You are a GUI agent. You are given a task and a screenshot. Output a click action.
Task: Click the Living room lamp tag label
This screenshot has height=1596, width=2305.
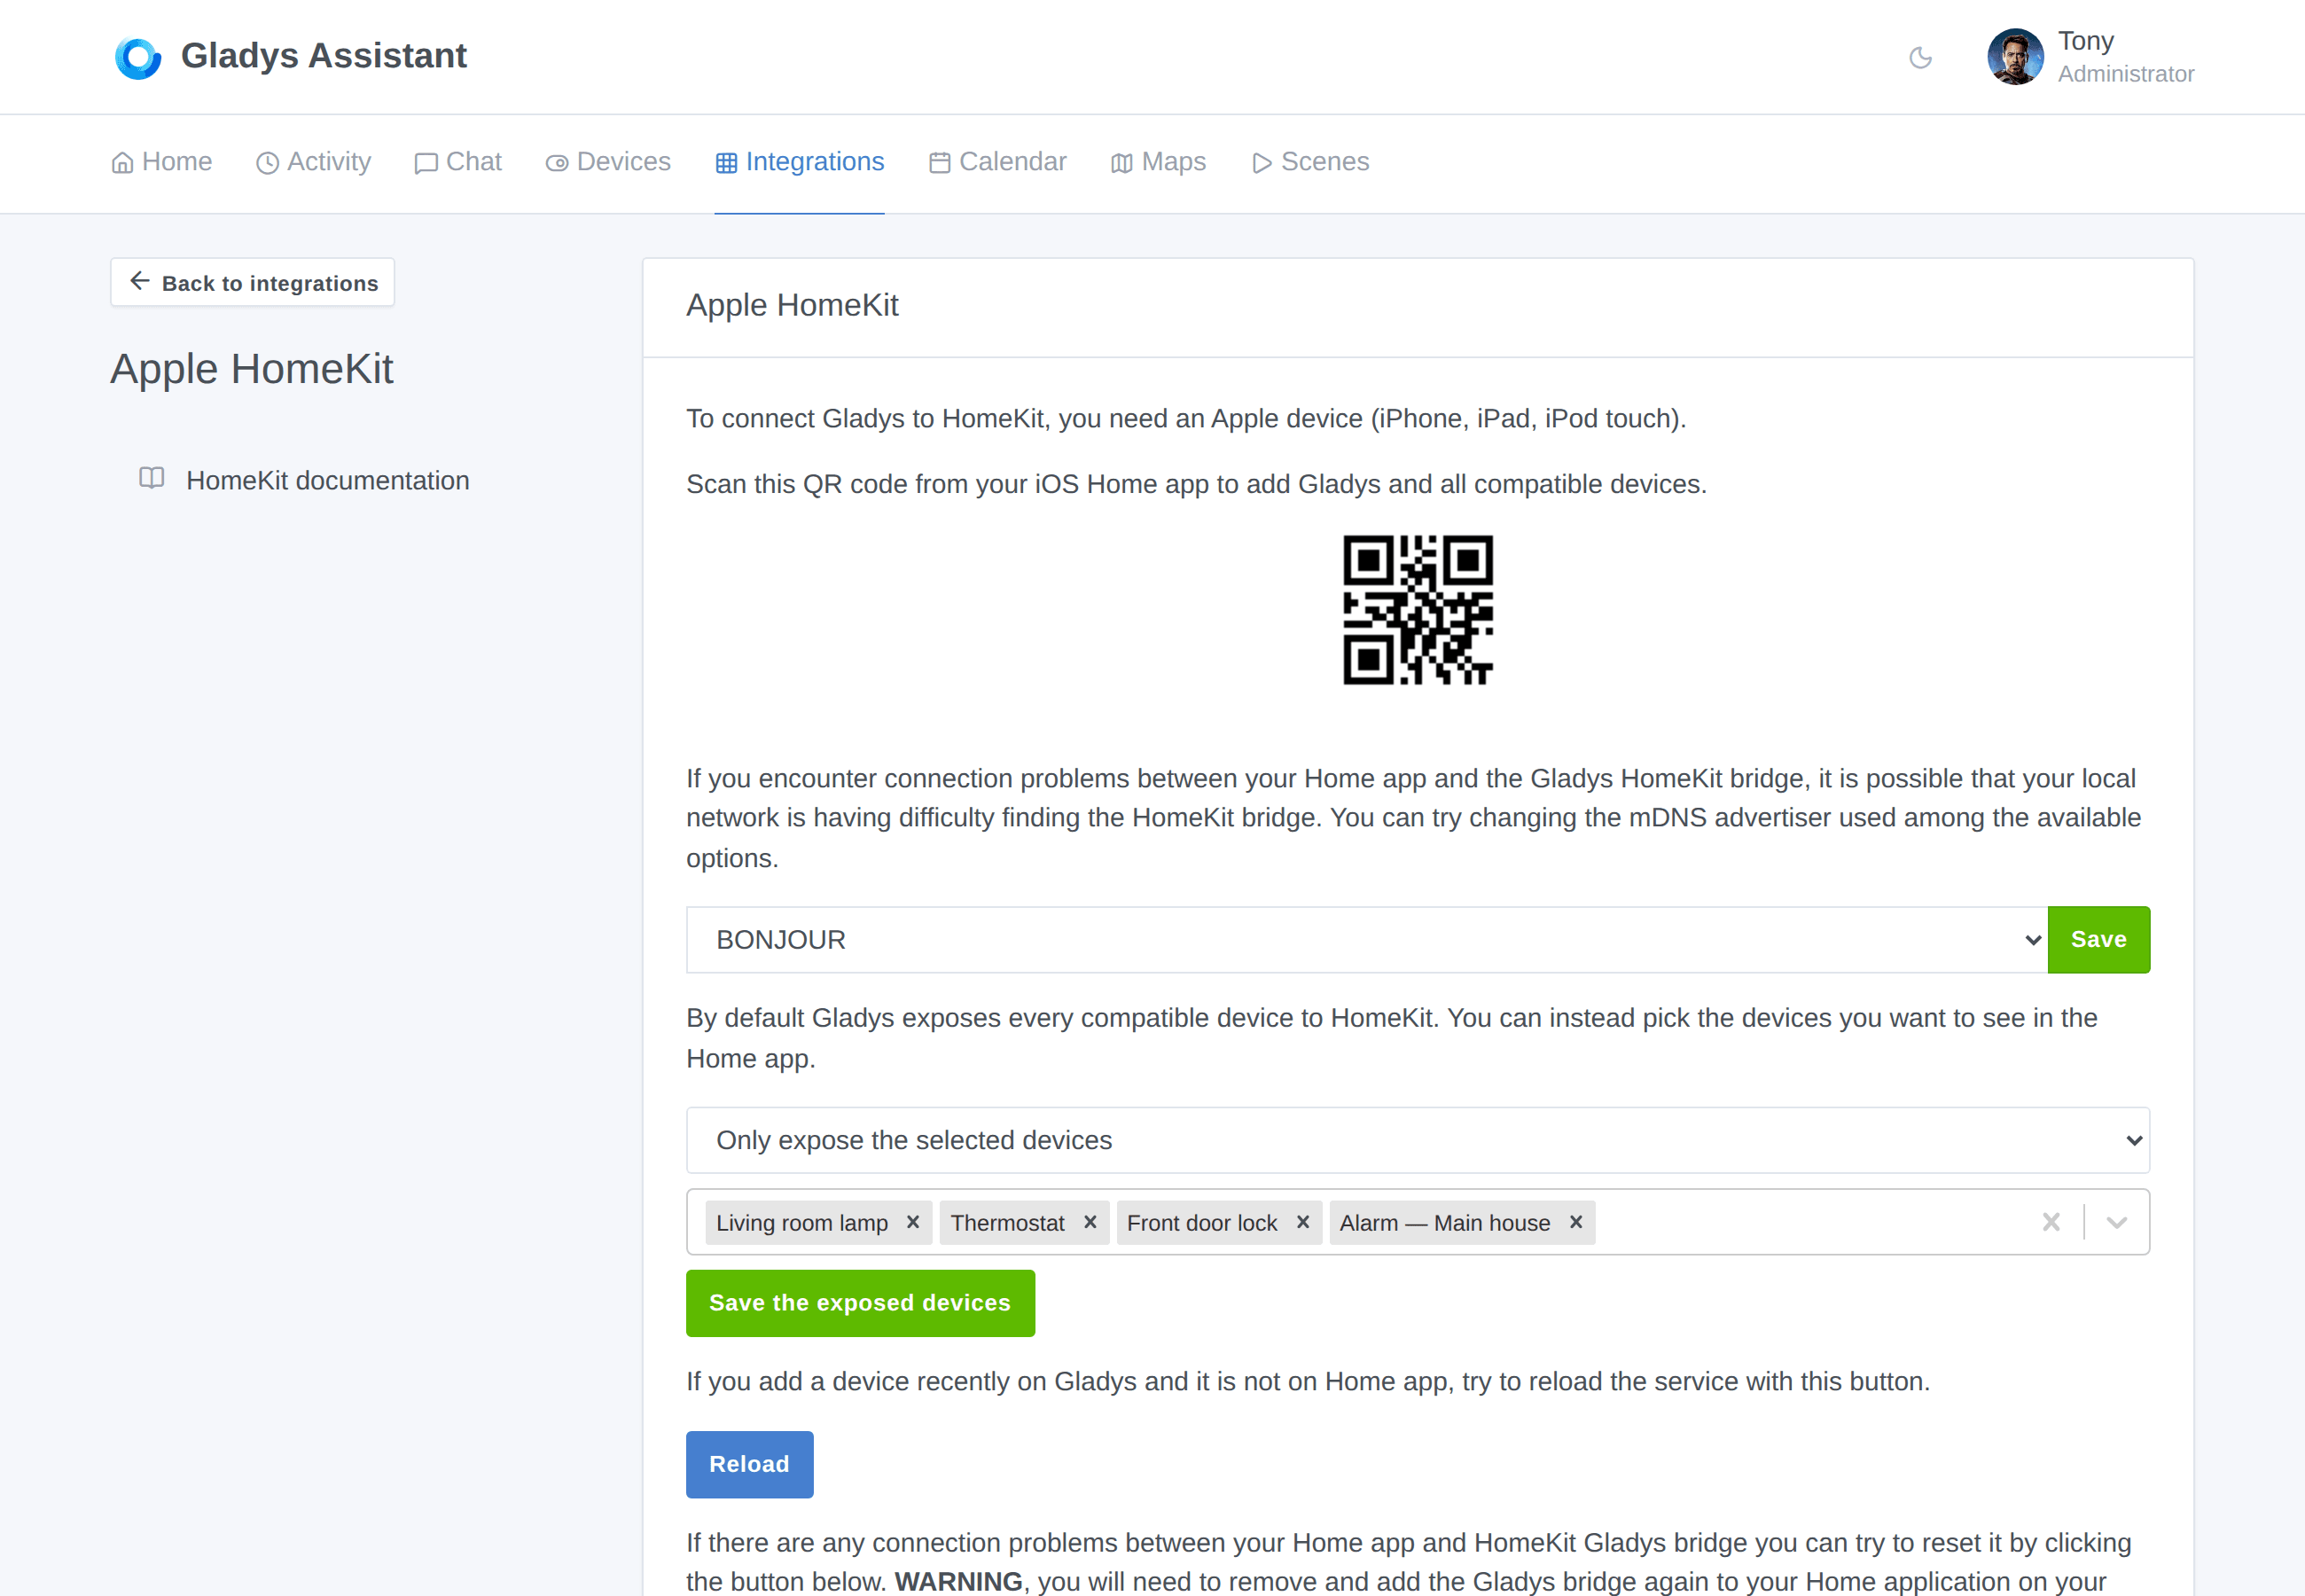click(x=801, y=1223)
